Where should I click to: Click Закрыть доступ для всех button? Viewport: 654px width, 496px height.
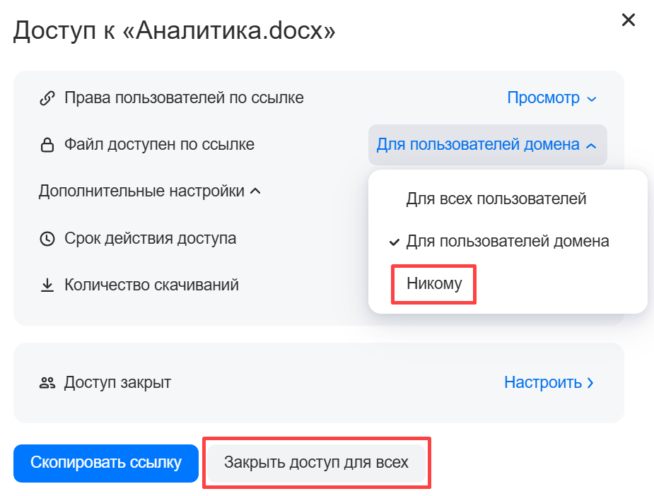tap(316, 463)
